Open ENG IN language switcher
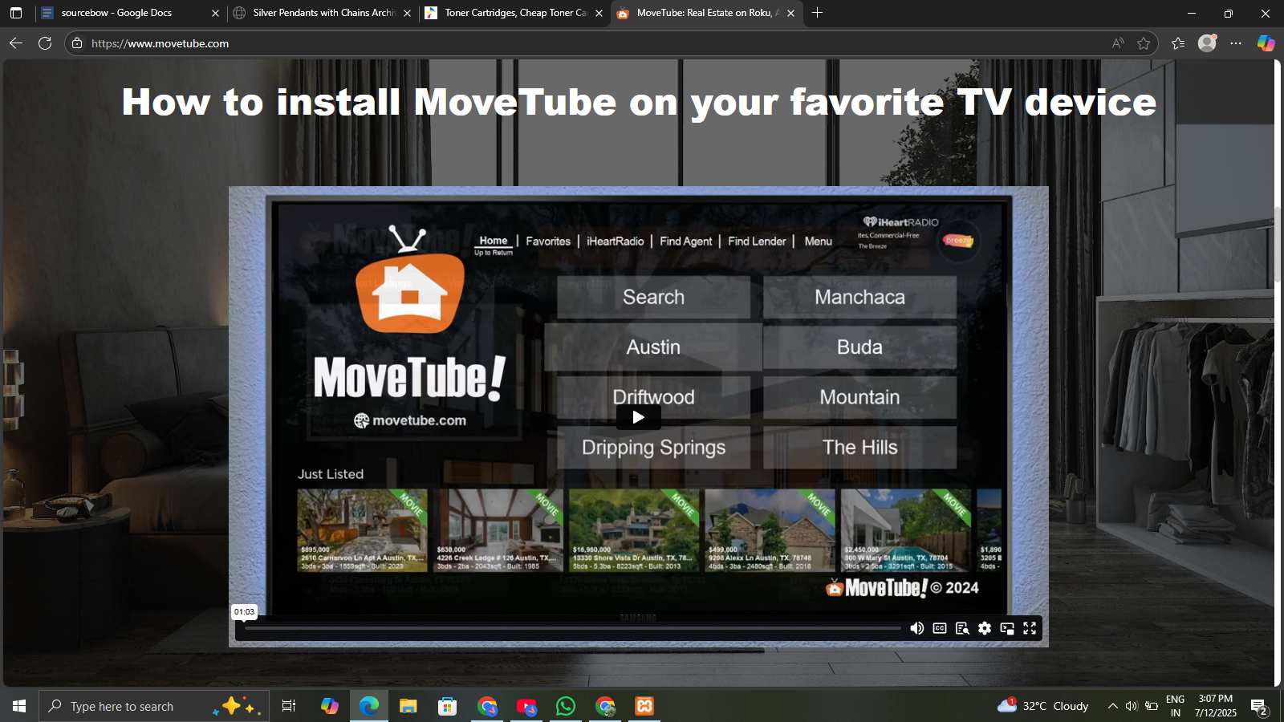Viewport: 1284px width, 722px height. click(1175, 706)
